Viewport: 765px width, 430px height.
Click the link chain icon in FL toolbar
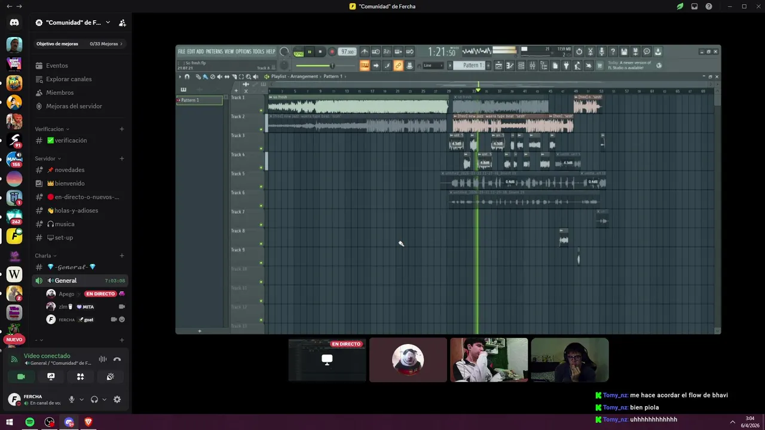point(398,66)
